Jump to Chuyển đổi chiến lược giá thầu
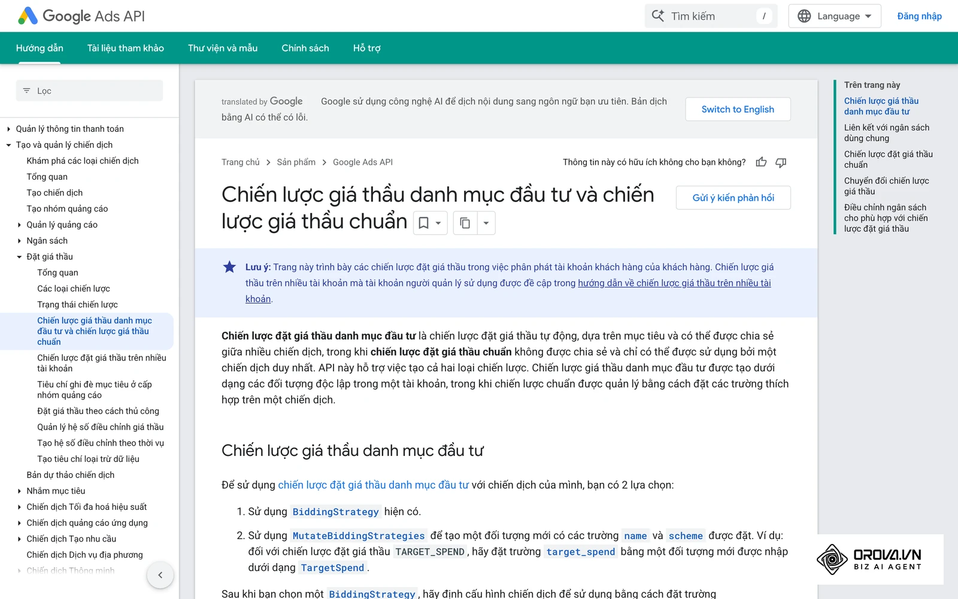 click(x=887, y=186)
